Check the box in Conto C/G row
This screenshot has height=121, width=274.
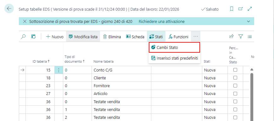pos(235,70)
